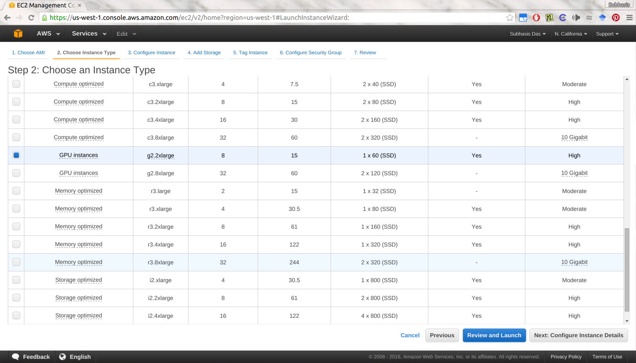Reload the page with the refresh icon
Viewport: 636px width, 363px height.
[31, 17]
